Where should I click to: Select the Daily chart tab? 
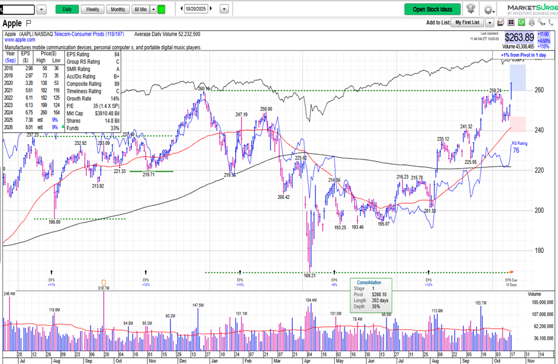(x=67, y=9)
